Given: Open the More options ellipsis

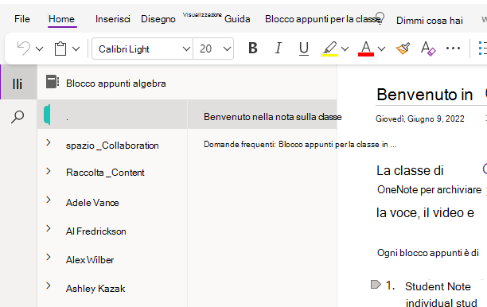Looking at the screenshot, I should point(453,48).
